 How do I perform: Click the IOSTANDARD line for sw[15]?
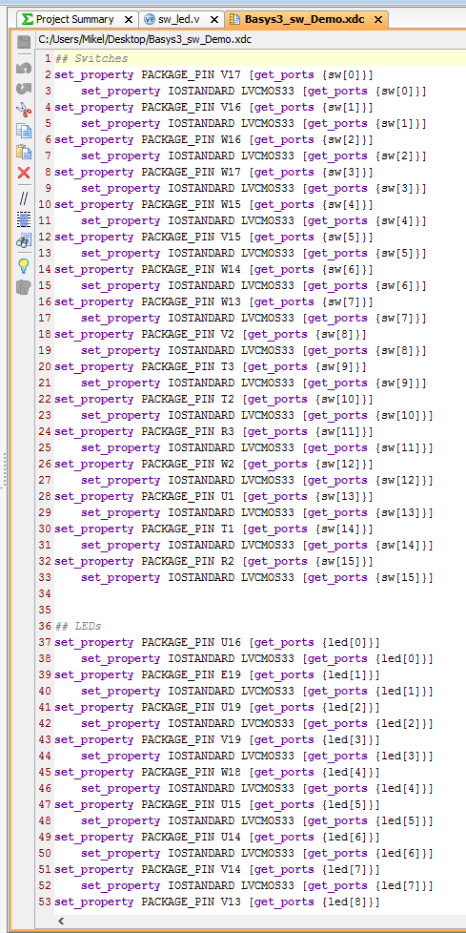tap(256, 577)
